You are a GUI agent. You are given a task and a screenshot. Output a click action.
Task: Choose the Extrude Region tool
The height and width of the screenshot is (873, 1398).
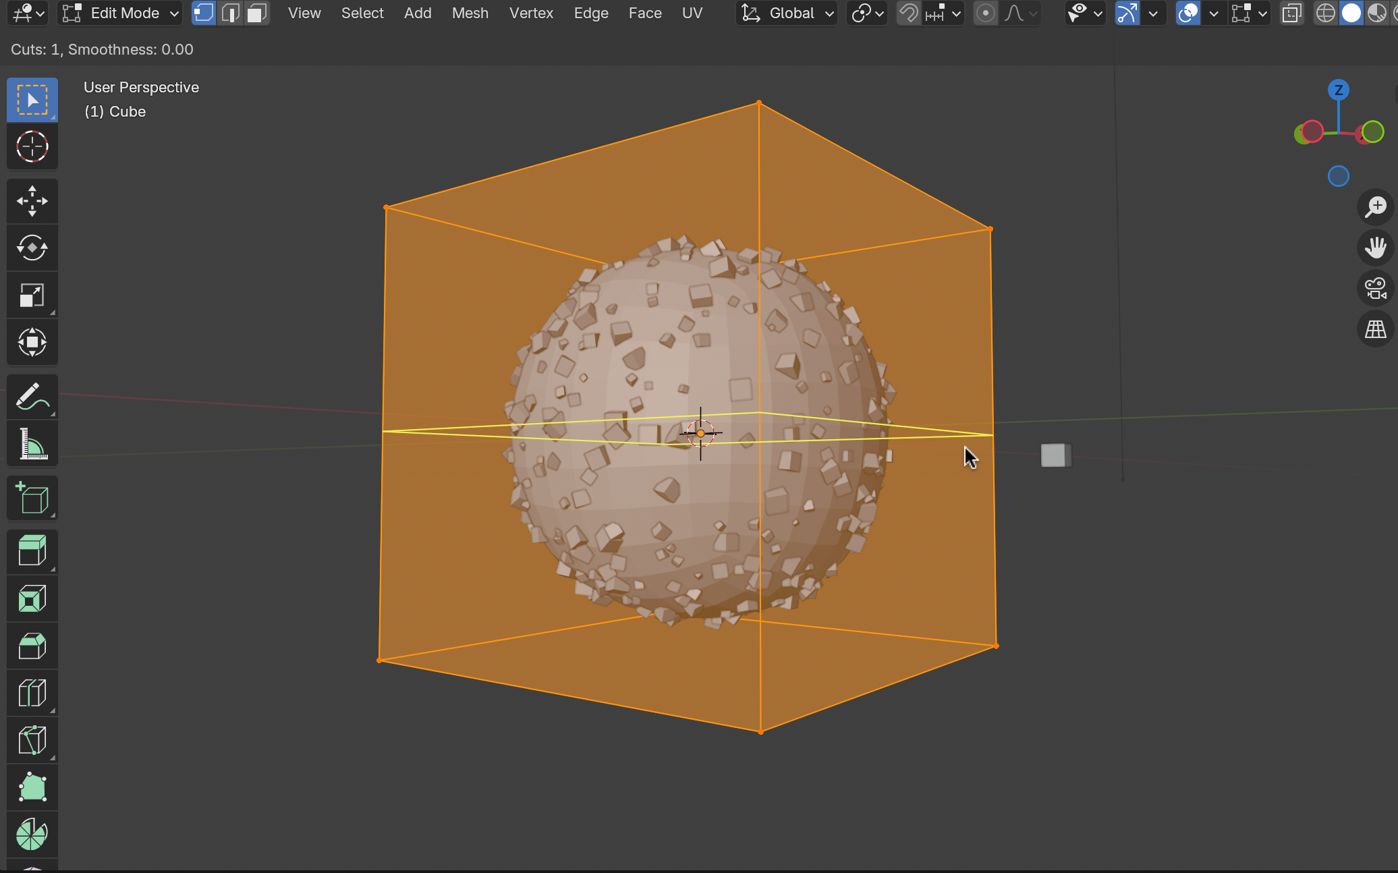32,551
